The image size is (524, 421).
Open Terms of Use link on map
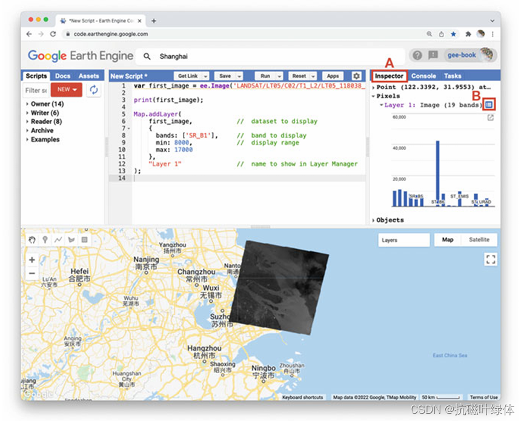(x=483, y=397)
